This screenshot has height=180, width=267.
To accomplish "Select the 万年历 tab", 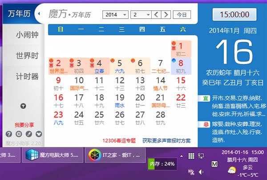I will [19, 14].
